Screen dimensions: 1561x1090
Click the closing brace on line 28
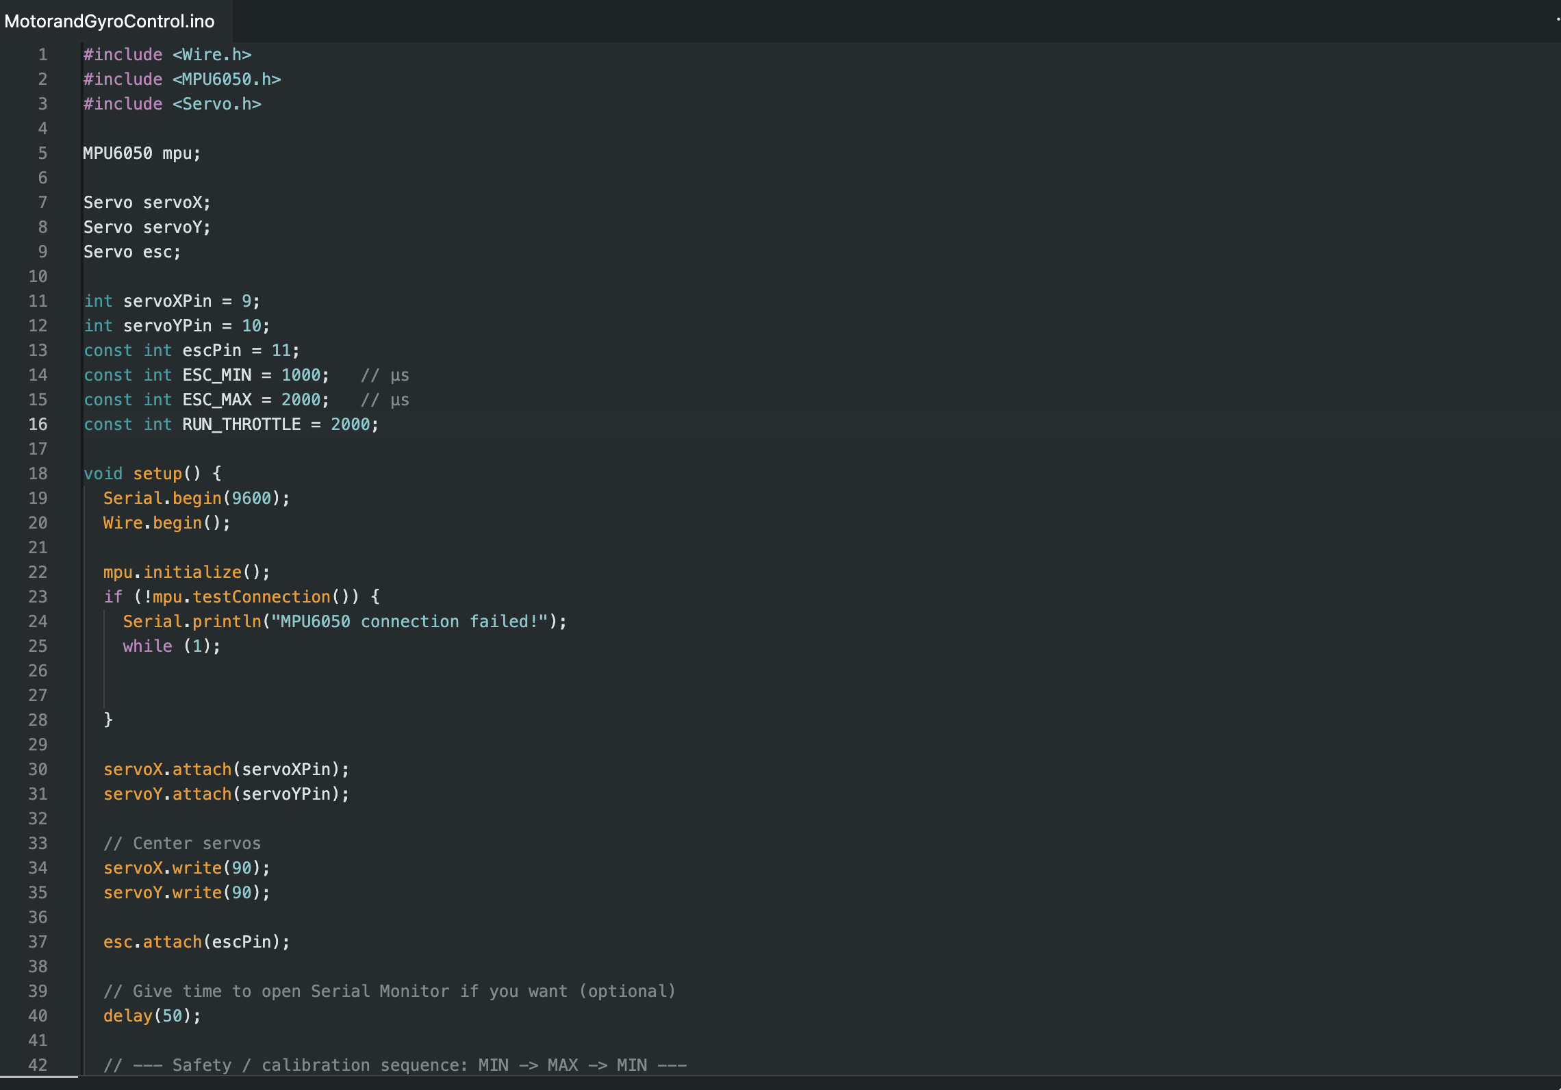(108, 720)
